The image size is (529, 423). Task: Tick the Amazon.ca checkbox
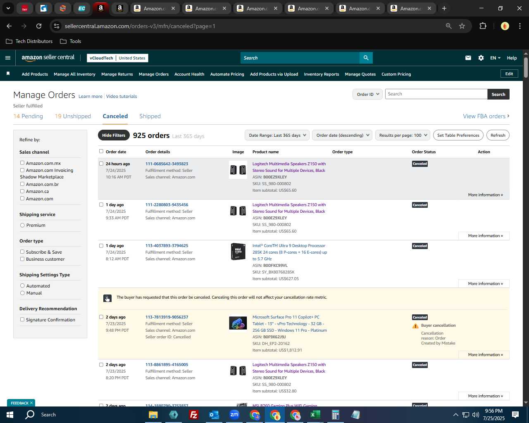[22, 191]
